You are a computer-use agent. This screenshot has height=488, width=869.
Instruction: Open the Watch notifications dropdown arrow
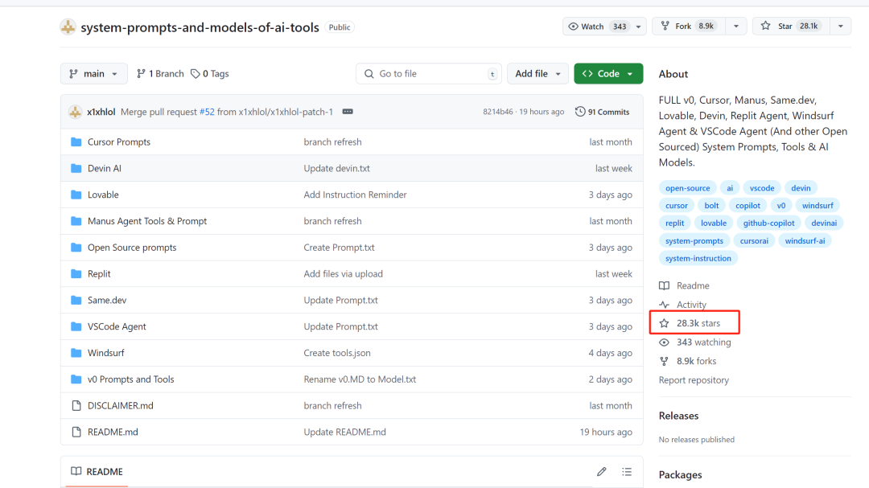tap(638, 26)
